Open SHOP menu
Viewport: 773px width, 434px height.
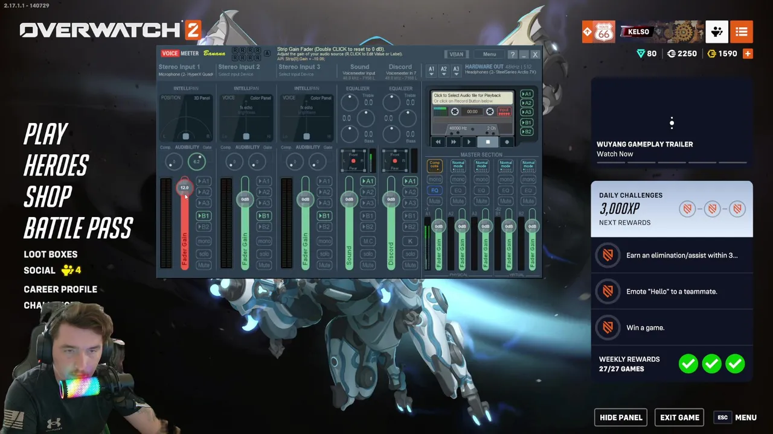pyautogui.click(x=48, y=197)
